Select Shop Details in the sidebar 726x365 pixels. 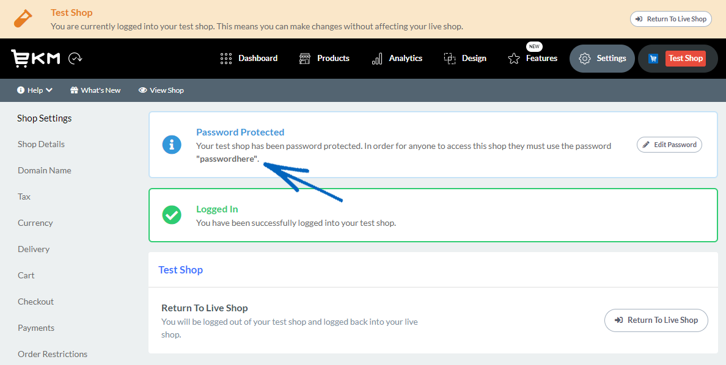pos(41,144)
